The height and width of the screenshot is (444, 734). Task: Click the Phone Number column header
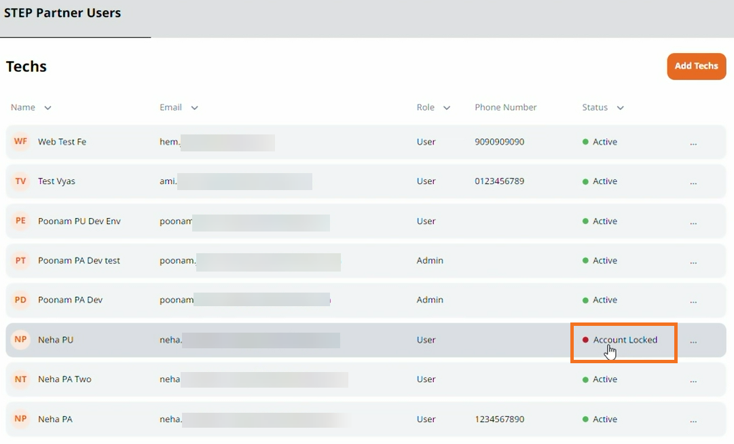506,107
